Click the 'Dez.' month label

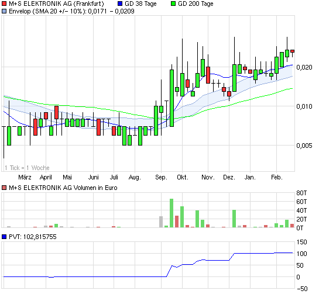[x=229, y=177]
